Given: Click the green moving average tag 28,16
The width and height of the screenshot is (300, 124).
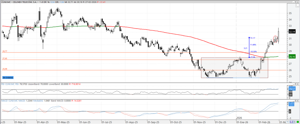Looking at the screenshot, I should coord(292,57).
